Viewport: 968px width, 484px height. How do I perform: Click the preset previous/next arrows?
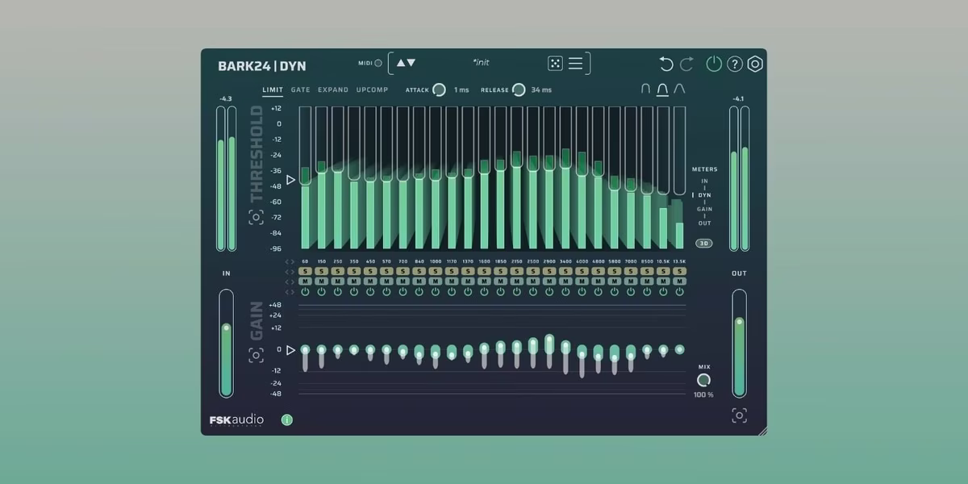(404, 62)
